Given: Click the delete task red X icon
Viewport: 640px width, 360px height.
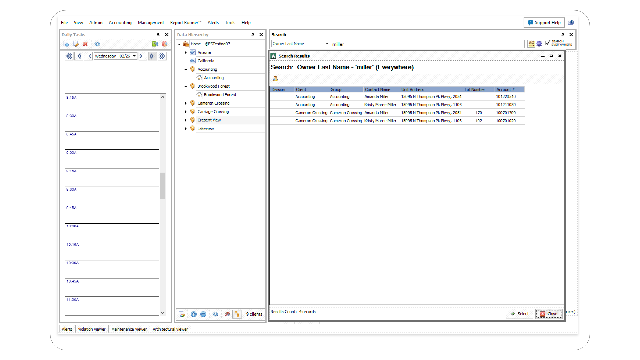Looking at the screenshot, I should (85, 44).
